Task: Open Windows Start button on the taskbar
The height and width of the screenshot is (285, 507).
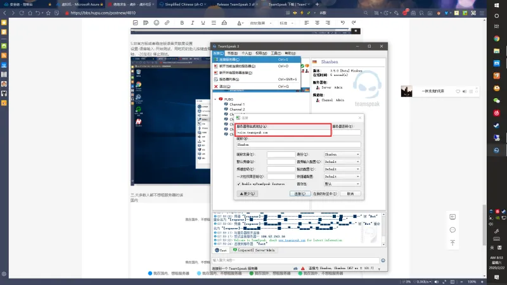Action: tap(497, 5)
